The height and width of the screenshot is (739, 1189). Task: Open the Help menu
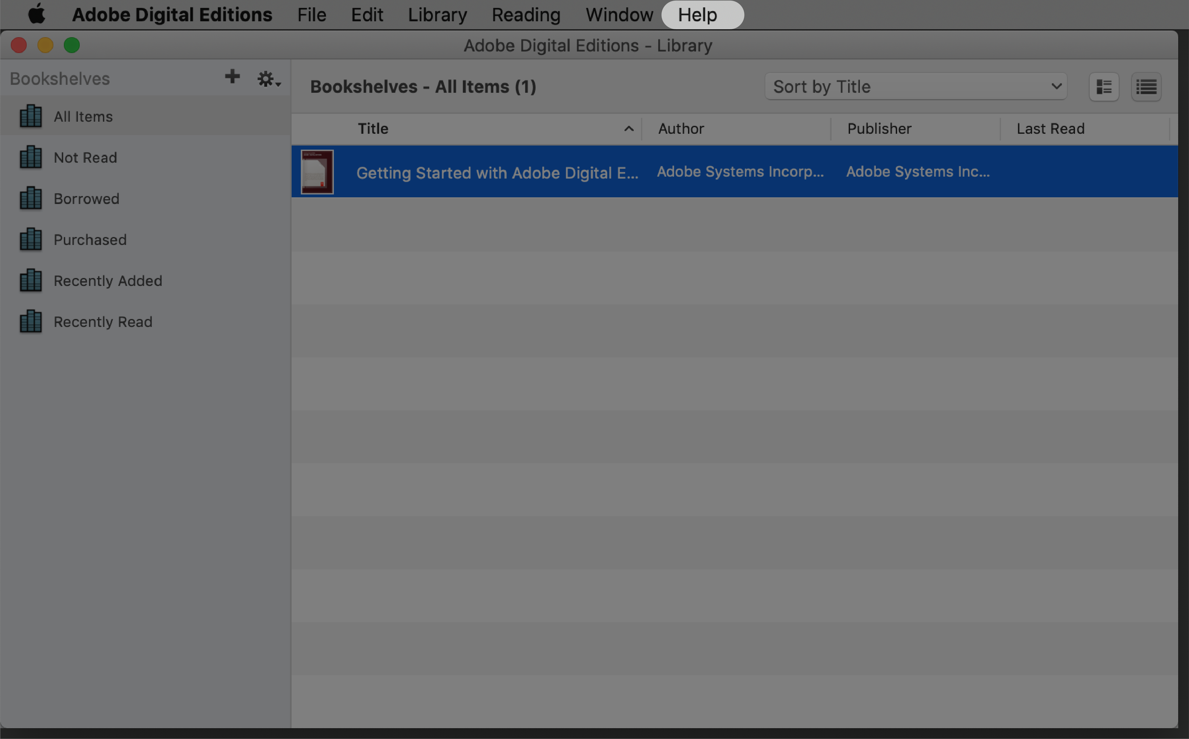698,15
